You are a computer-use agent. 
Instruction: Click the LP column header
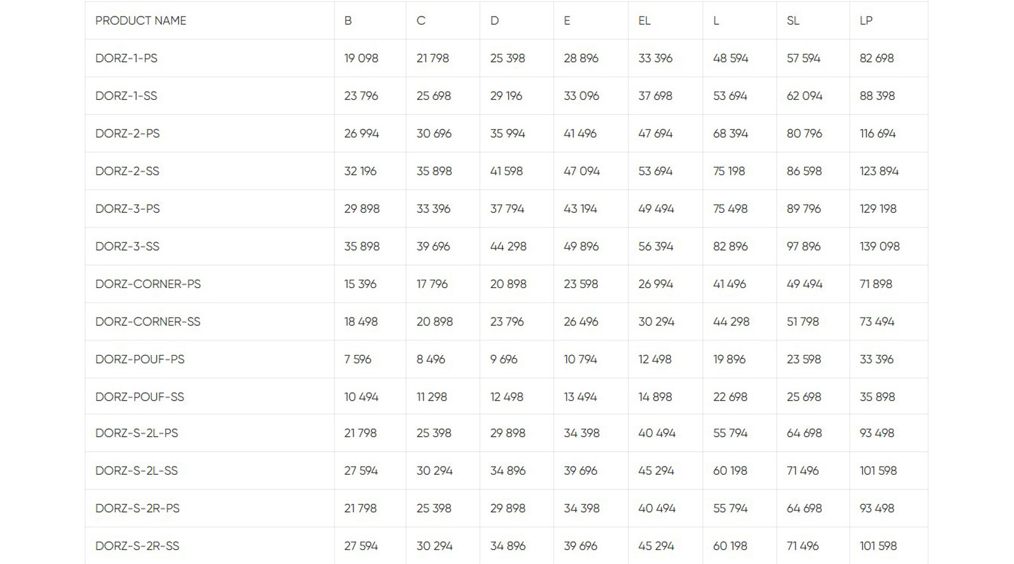pyautogui.click(x=866, y=21)
